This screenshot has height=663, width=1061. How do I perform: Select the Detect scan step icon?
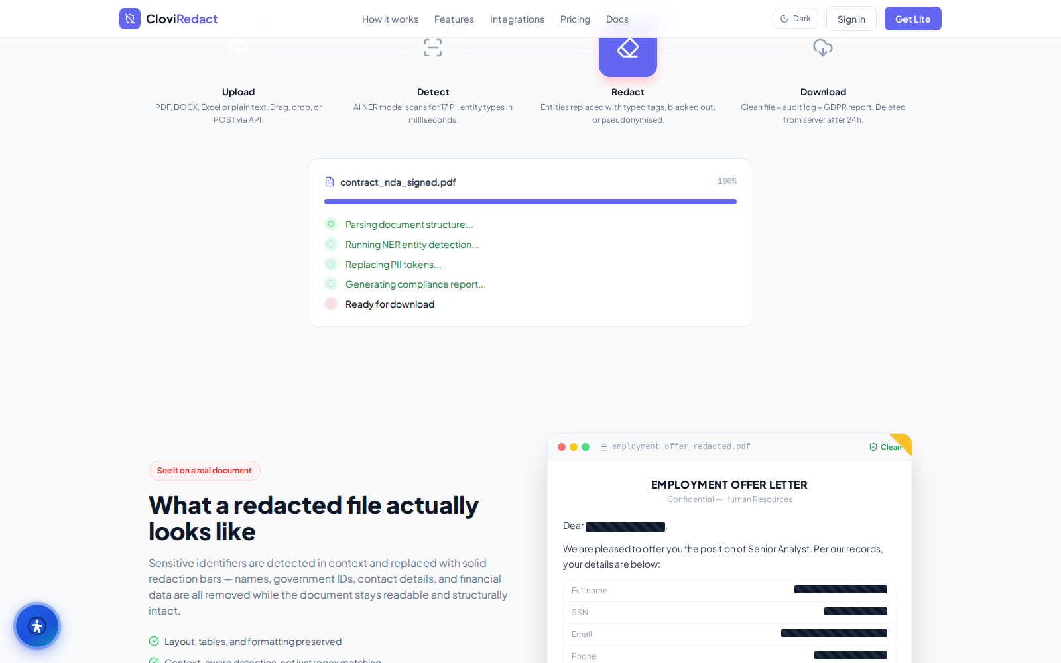pos(433,48)
